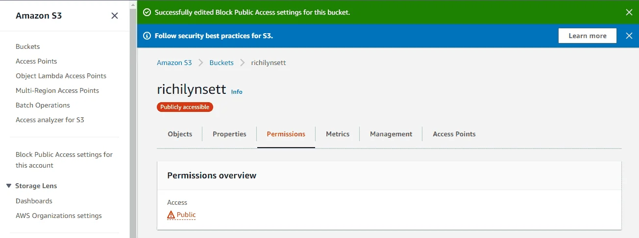Switch to the Metrics tab
The image size is (639, 238).
pyautogui.click(x=338, y=134)
